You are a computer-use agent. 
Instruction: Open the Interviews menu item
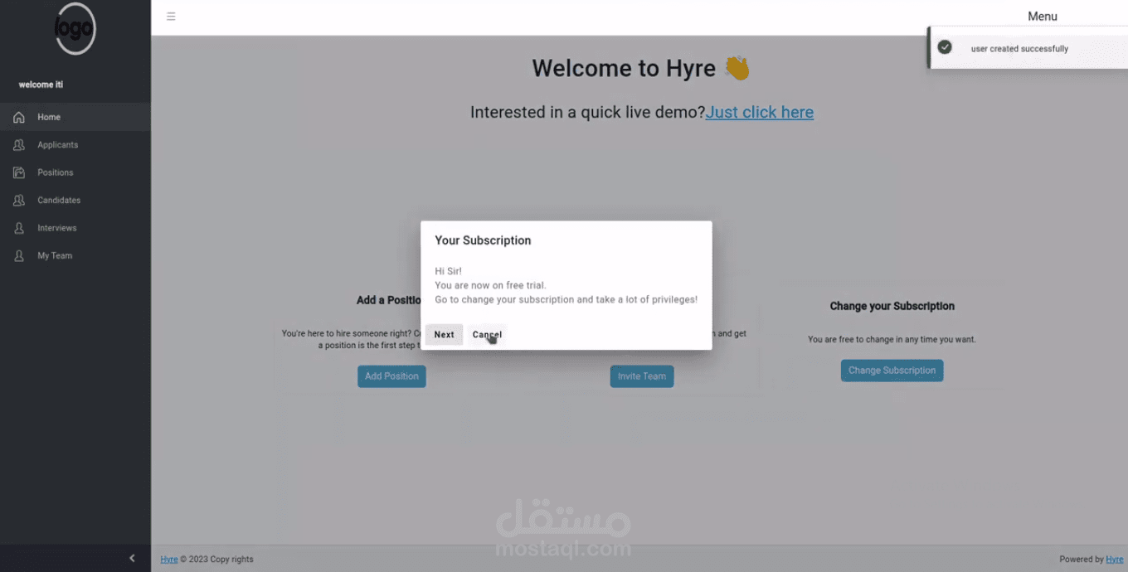tap(75, 228)
